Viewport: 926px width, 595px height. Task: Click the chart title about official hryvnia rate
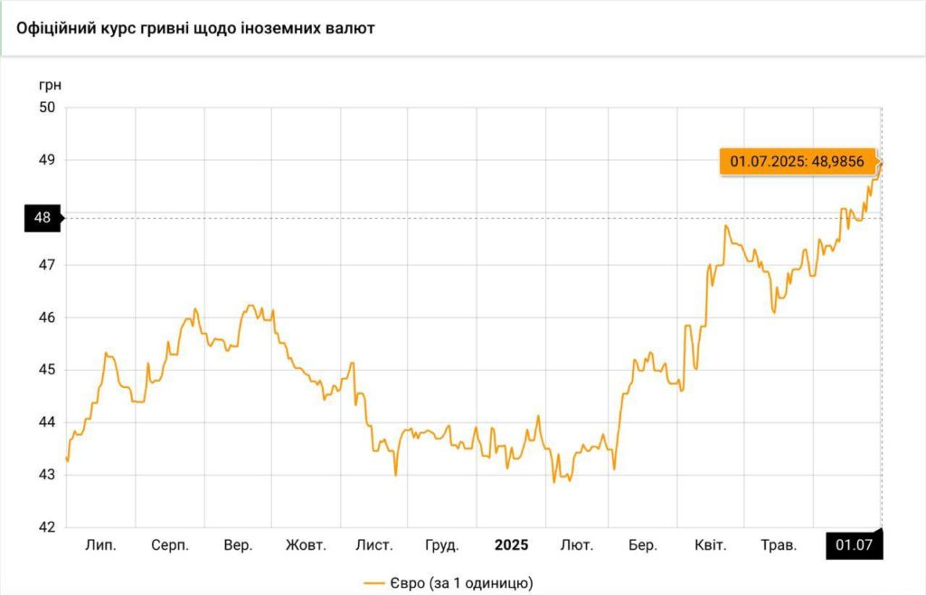pyautogui.click(x=195, y=28)
